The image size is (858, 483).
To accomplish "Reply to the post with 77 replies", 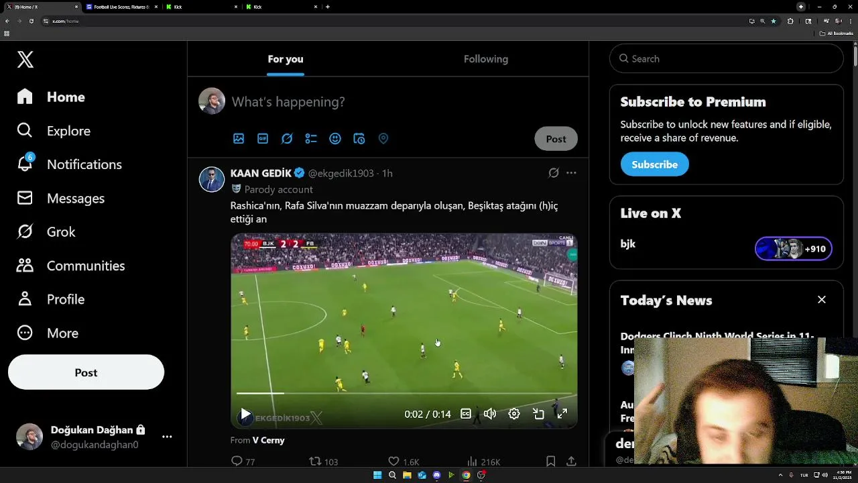I will pos(243,462).
